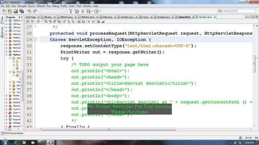Open the Files side panel tab

pos(2,20)
